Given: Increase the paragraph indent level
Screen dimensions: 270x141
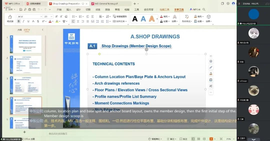Looking at the screenshot, I should (x=92, y=16).
